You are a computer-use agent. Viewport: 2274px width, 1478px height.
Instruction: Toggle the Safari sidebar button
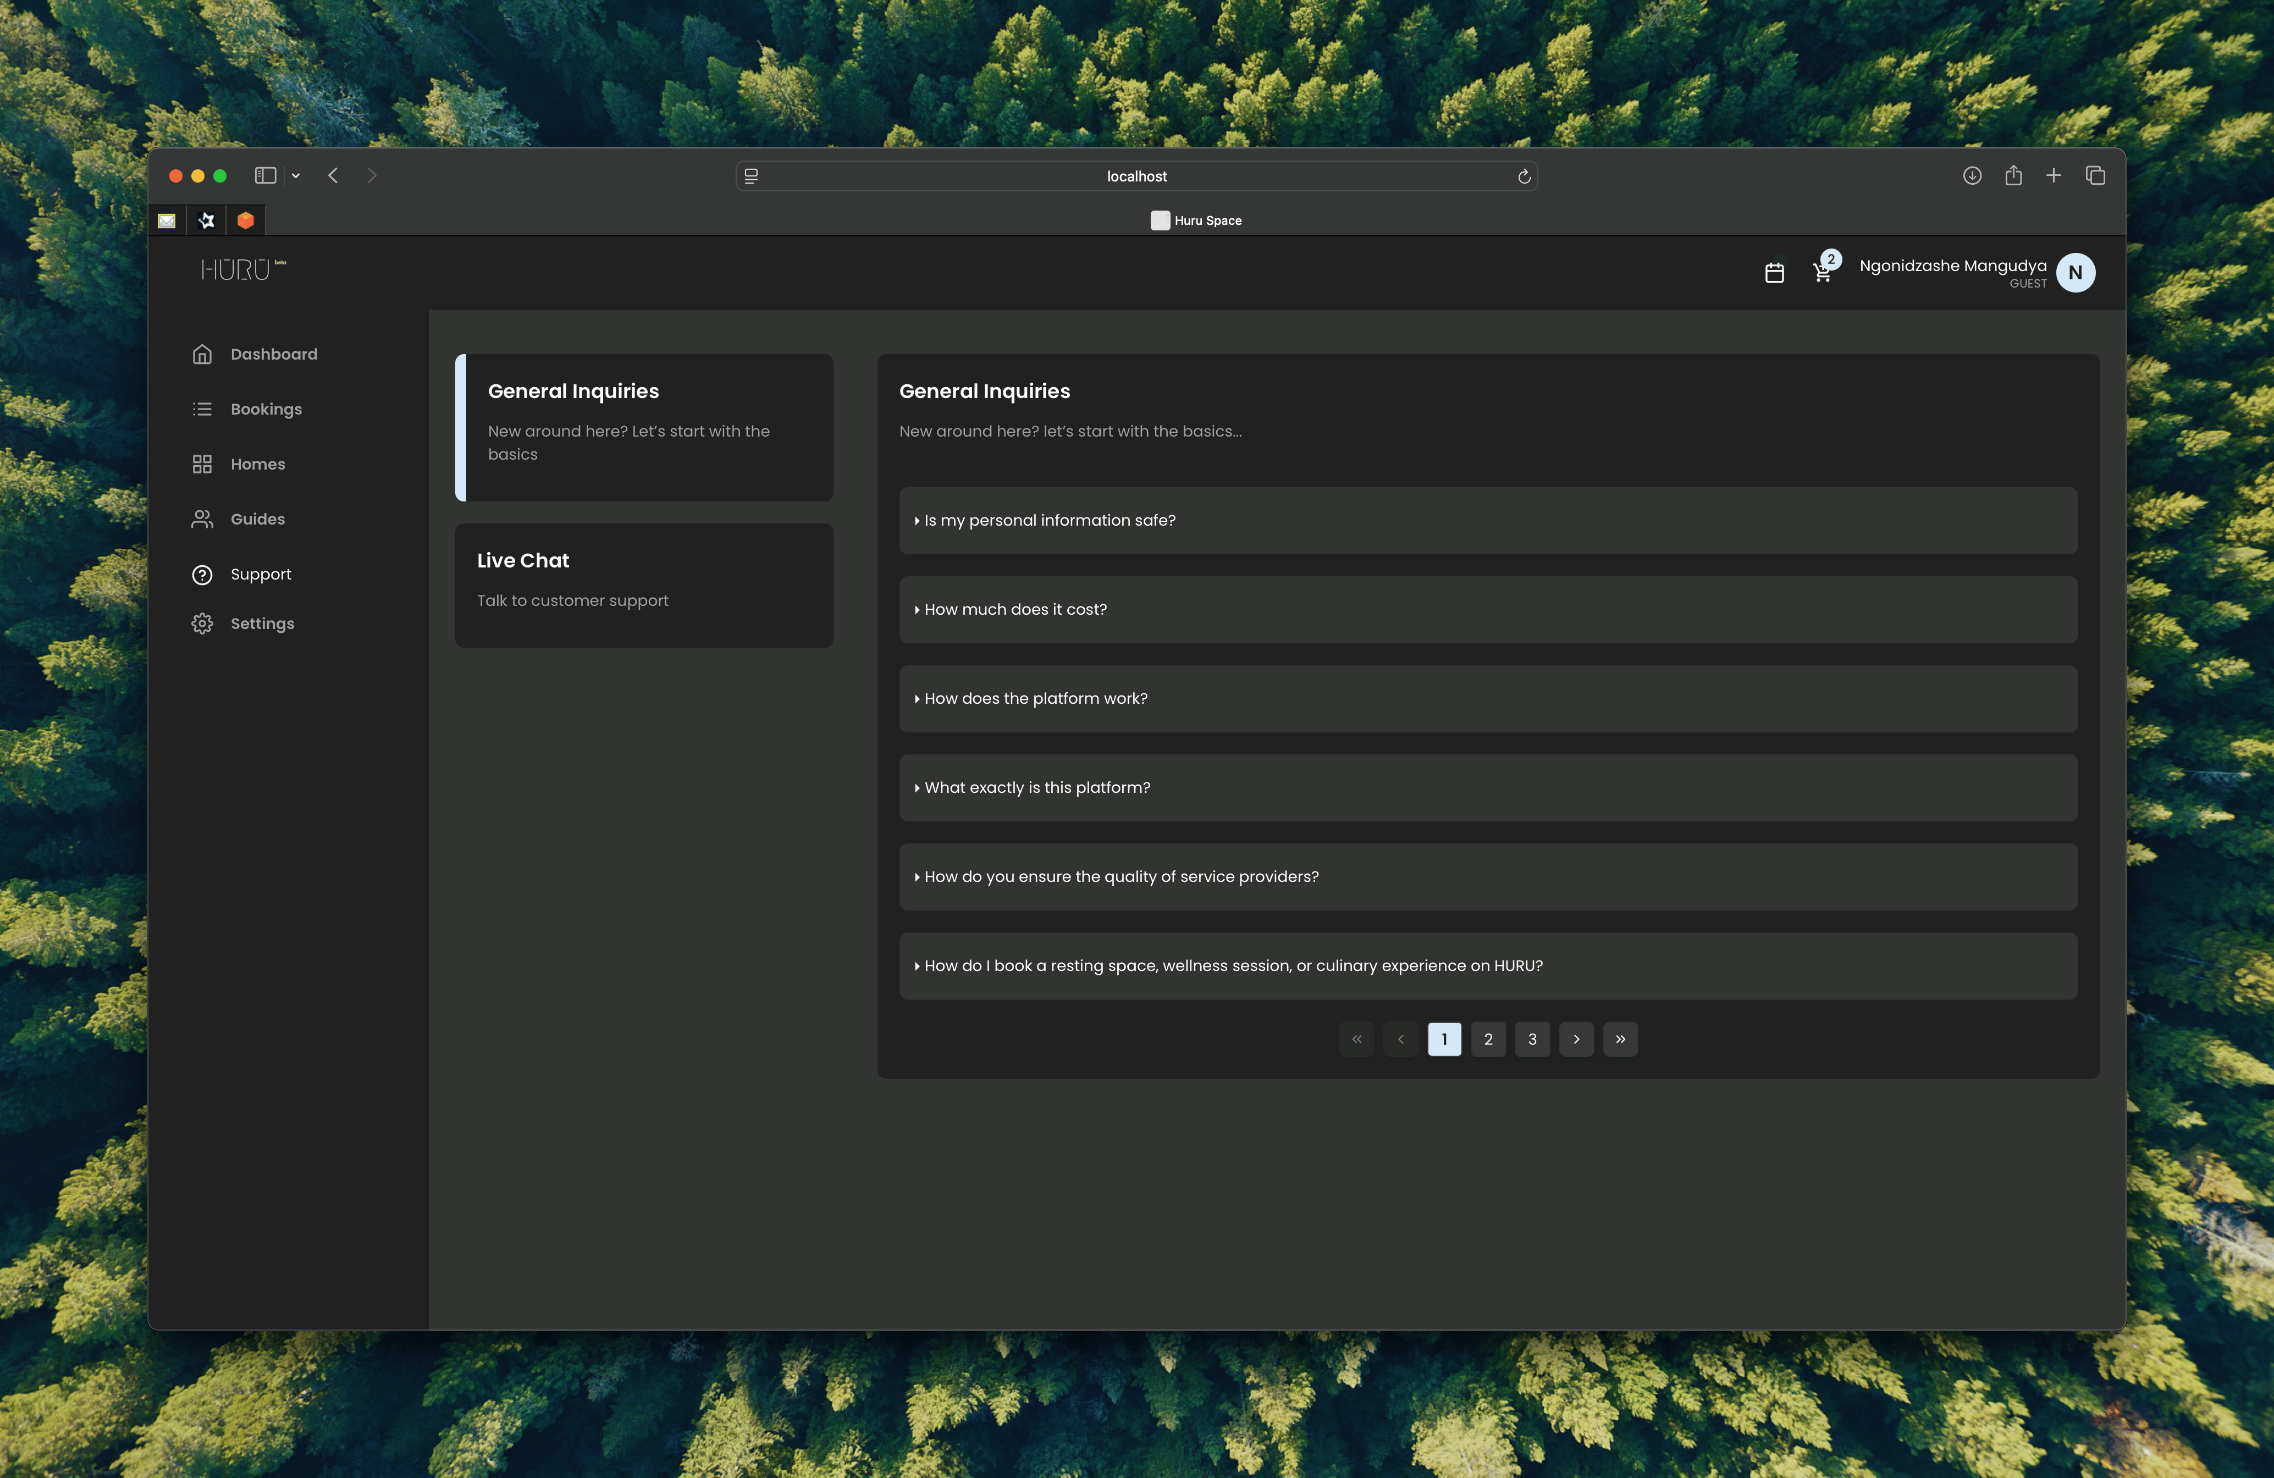264,176
